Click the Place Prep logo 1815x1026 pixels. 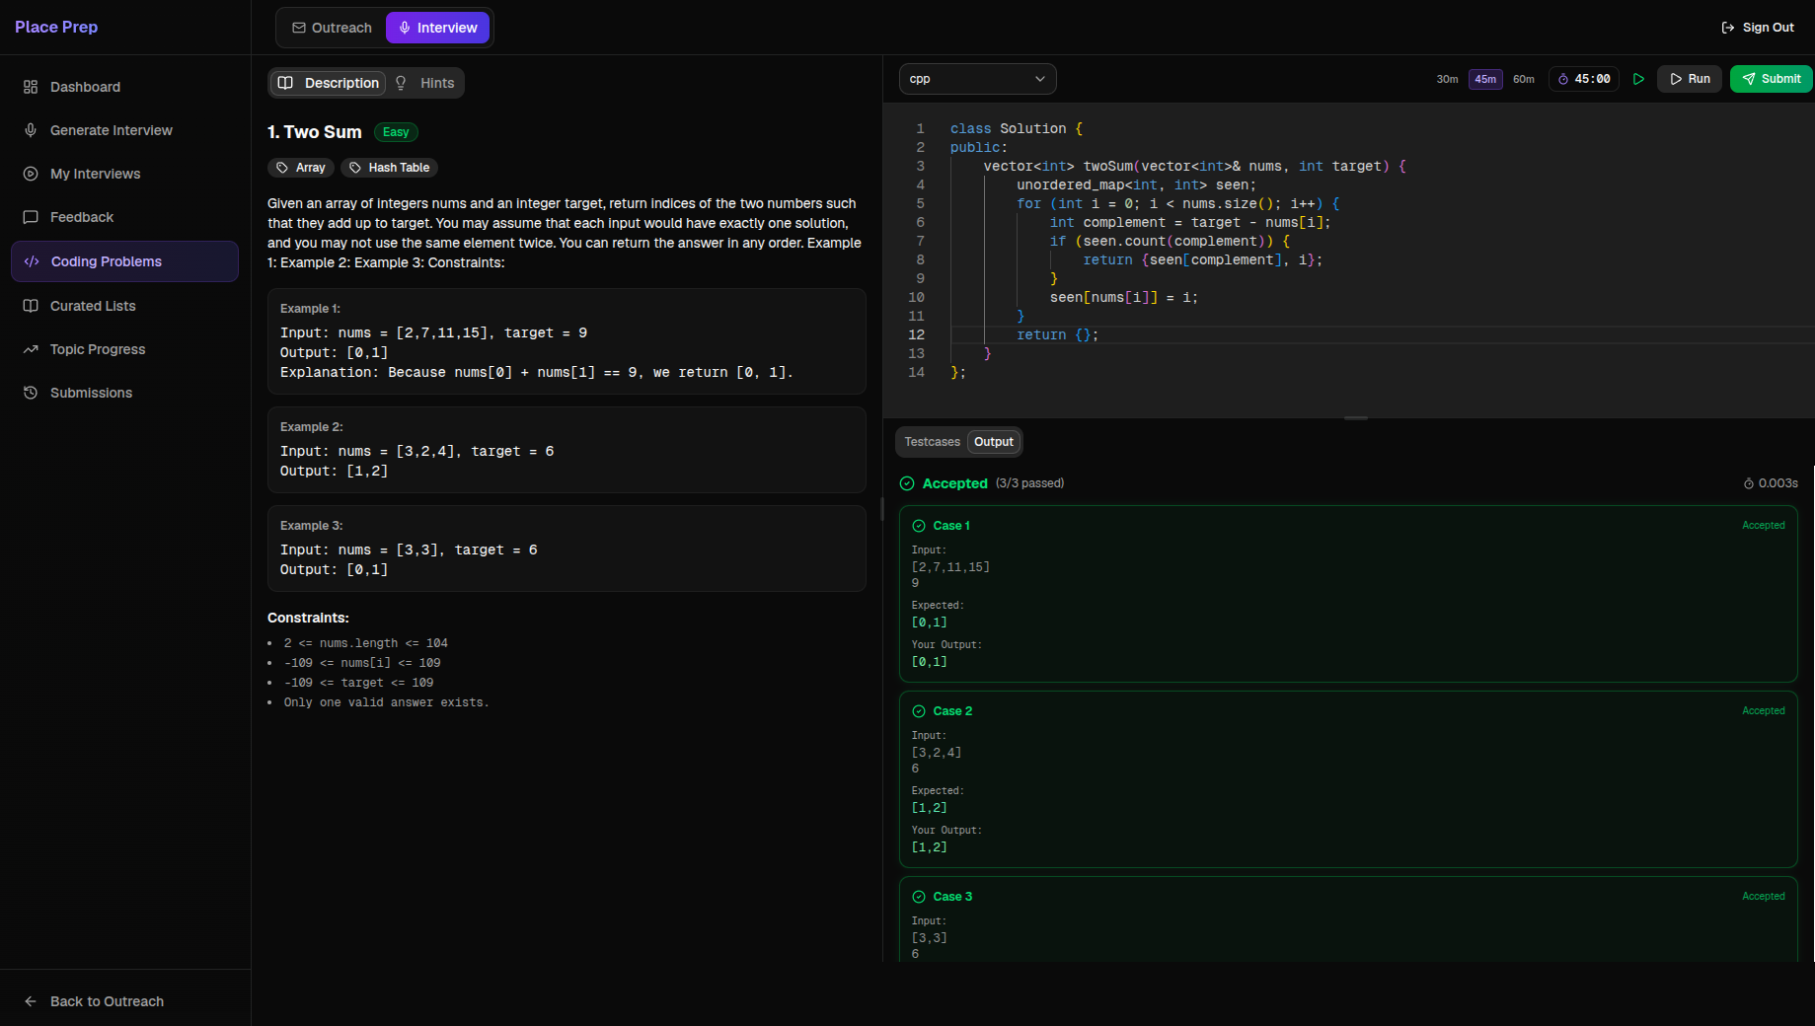(x=56, y=27)
